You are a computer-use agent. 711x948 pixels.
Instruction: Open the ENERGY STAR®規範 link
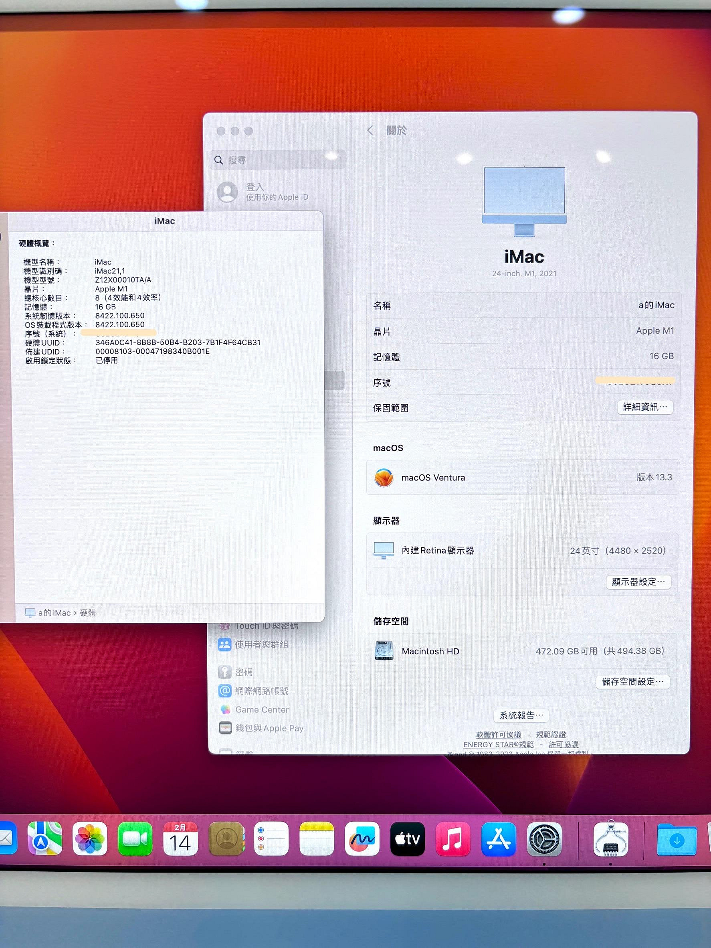pyautogui.click(x=499, y=744)
